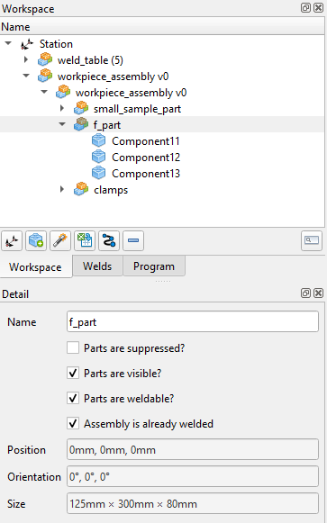This screenshot has height=523, width=327.
Task: Enable the Parts are suppressed checkbox
Action: point(73,347)
